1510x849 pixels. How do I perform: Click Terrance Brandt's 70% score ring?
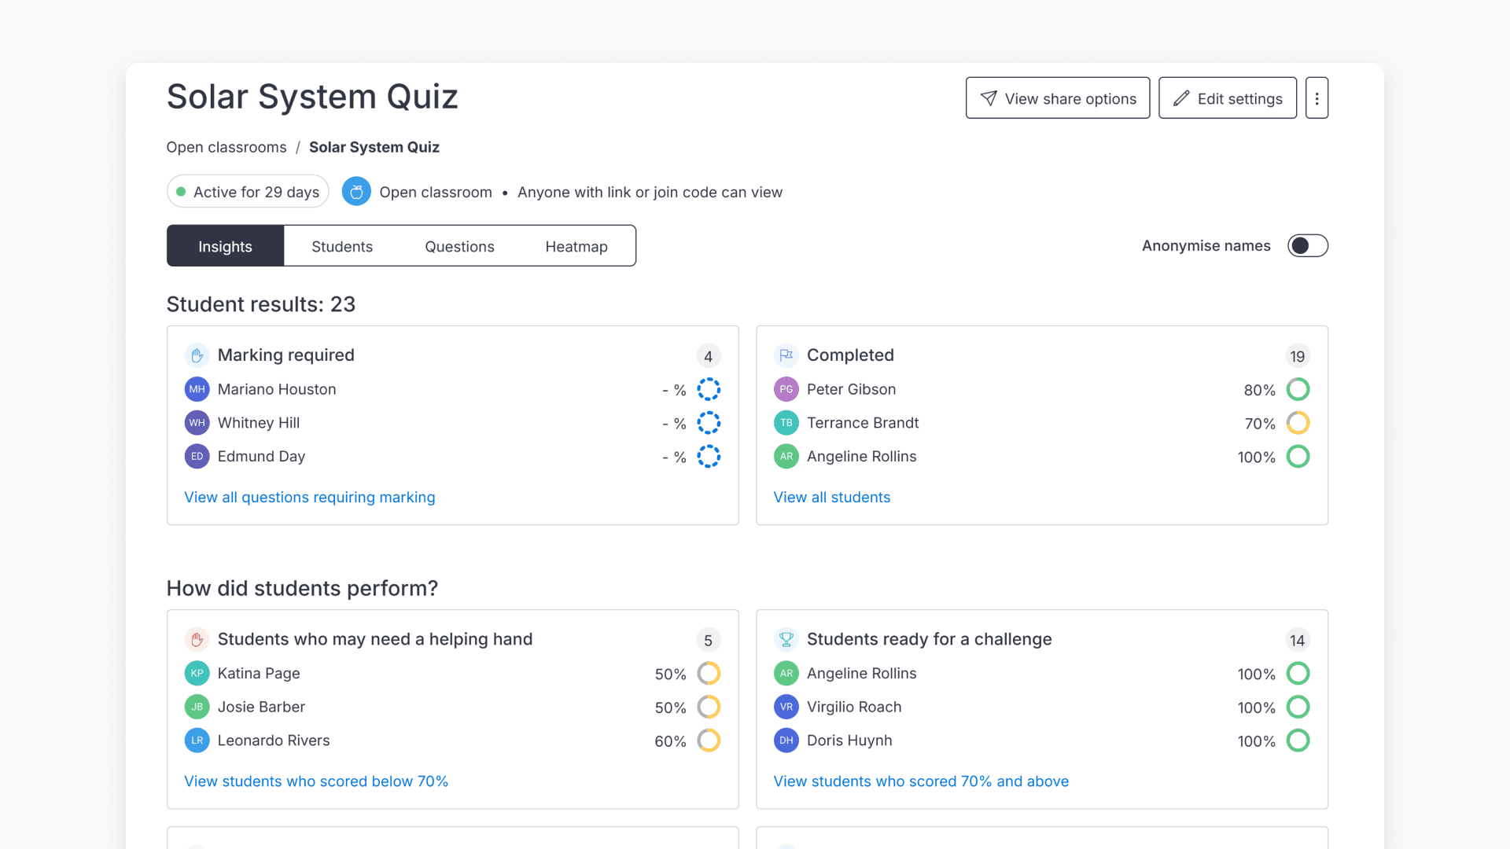point(1298,423)
